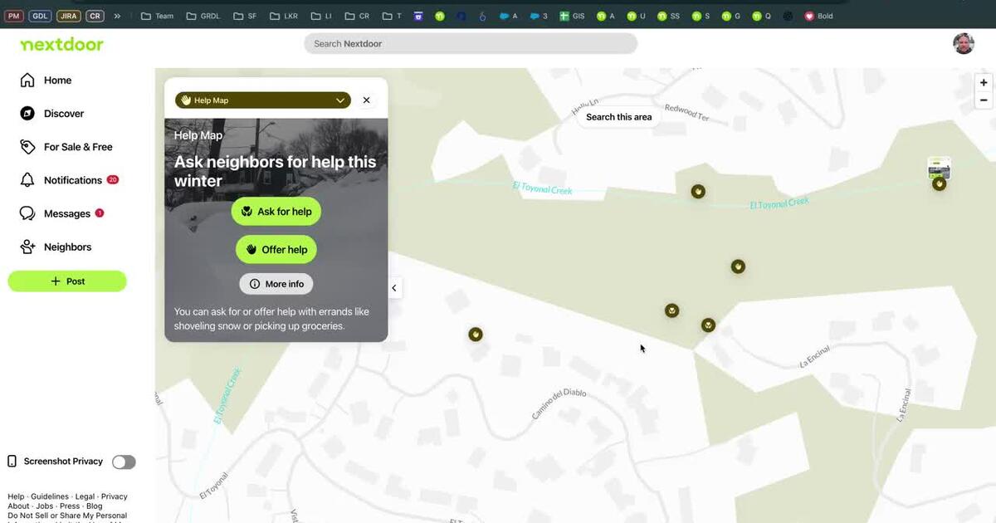The width and height of the screenshot is (996, 523).
Task: Click Offer help button
Action: point(276,250)
